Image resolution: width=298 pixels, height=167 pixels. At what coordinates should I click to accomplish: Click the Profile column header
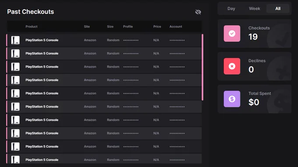[128, 27]
